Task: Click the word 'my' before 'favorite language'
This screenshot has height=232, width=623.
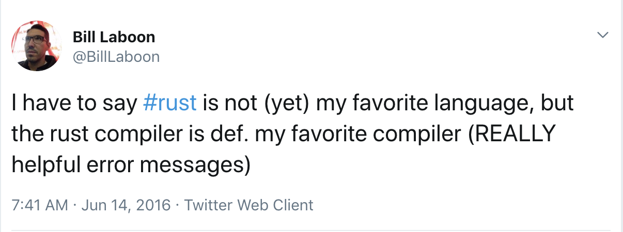Action: pyautogui.click(x=329, y=103)
